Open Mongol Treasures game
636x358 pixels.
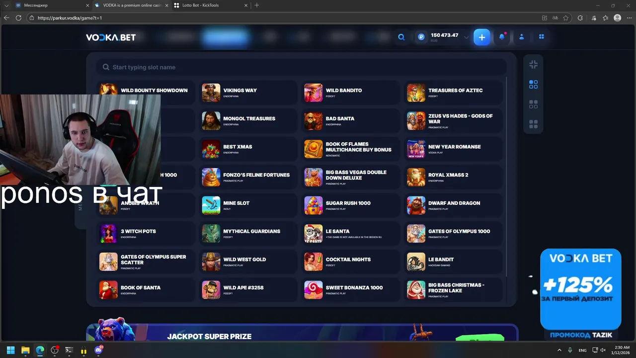(x=248, y=121)
